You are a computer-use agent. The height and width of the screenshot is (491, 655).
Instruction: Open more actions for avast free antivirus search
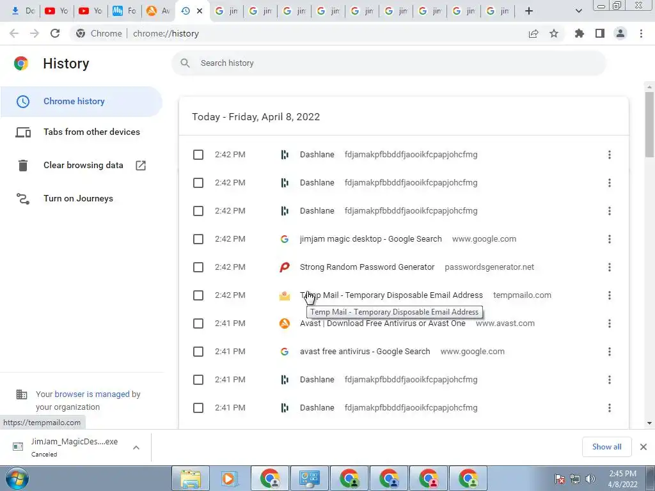610,352
